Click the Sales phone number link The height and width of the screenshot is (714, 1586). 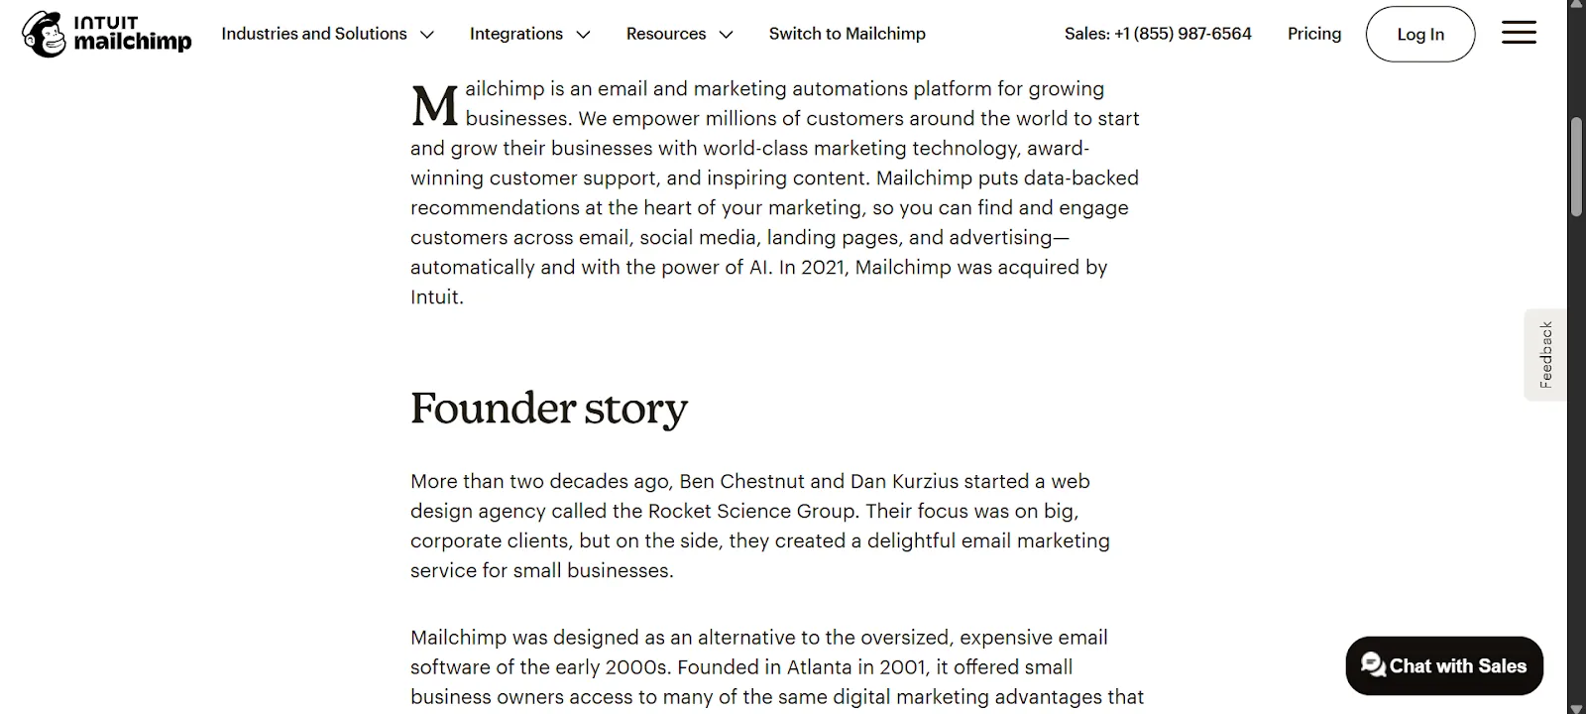click(1158, 33)
